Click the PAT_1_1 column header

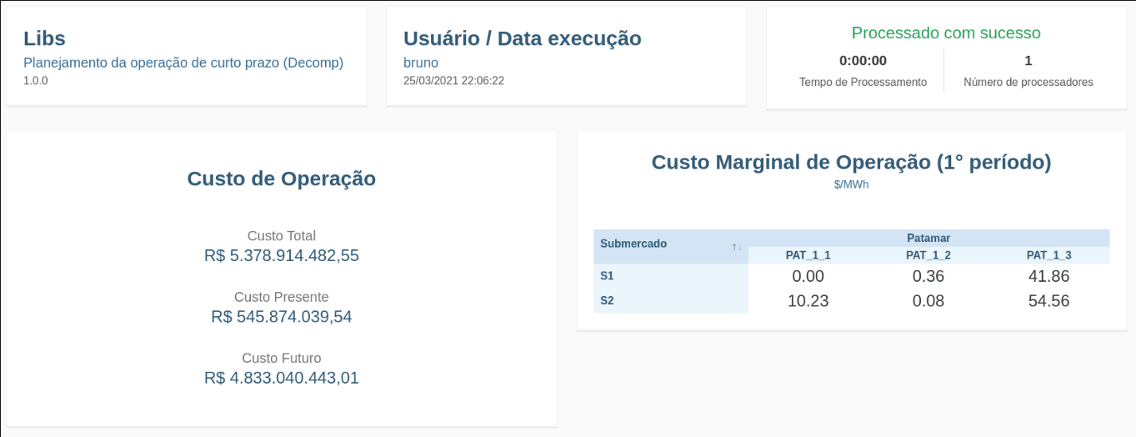click(x=808, y=256)
